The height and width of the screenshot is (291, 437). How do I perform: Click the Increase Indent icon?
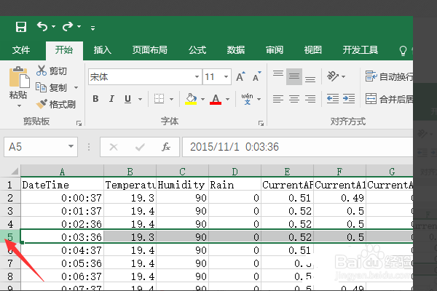pyautogui.click(x=349, y=99)
